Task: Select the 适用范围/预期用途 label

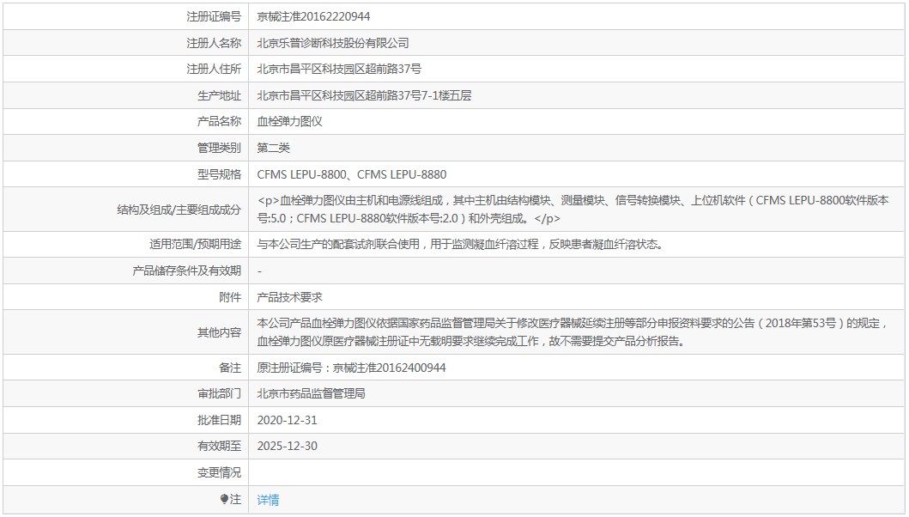Action: click(x=196, y=244)
